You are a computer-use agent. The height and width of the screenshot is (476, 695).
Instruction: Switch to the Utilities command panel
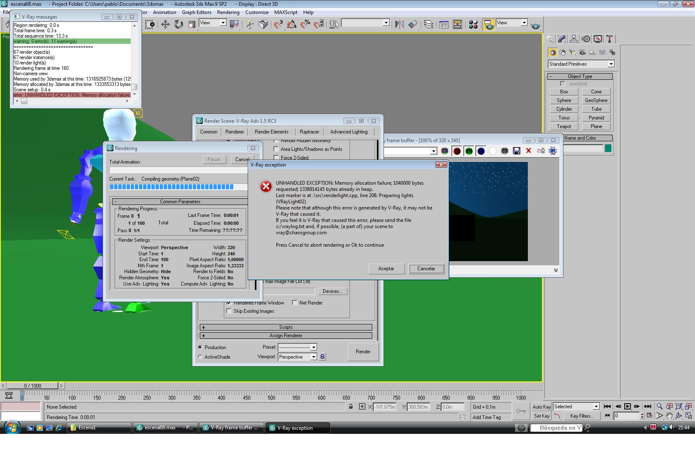click(x=610, y=39)
